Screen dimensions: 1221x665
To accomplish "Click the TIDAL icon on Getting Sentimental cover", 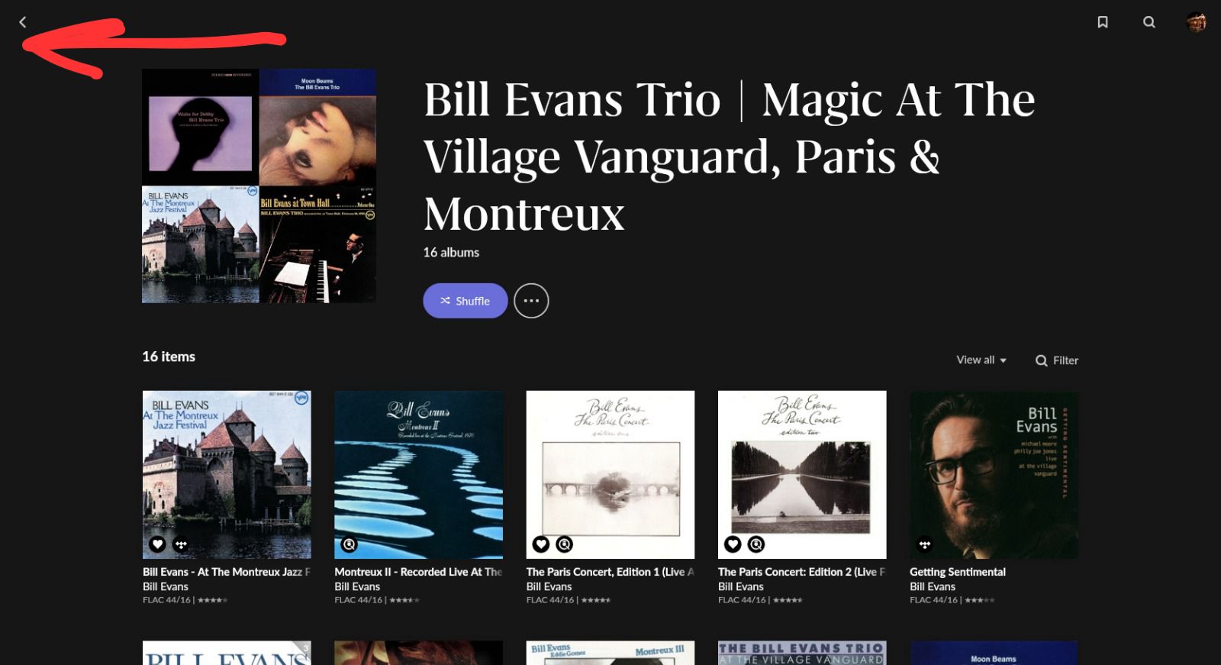I will pos(925,544).
